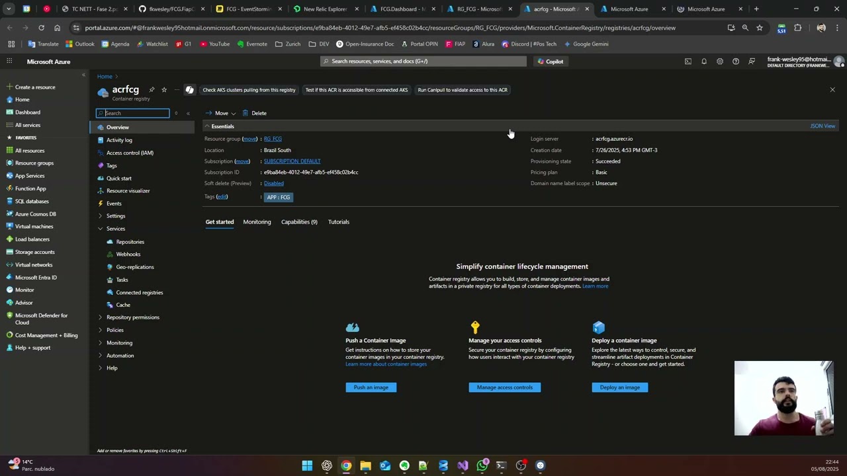The height and width of the screenshot is (476, 847).
Task: Switch to the Tutorials tab
Action: click(x=339, y=222)
